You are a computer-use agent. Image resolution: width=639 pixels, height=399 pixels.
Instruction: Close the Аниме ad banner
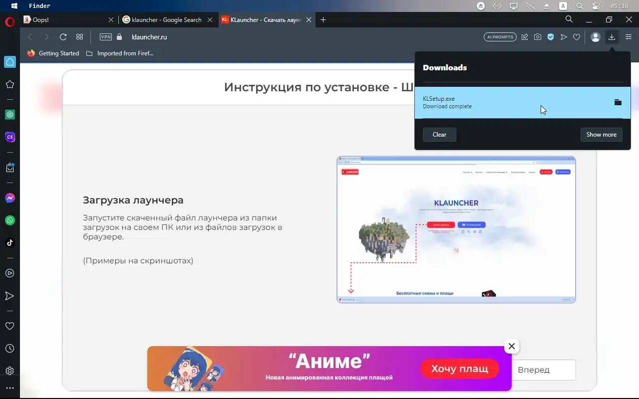[511, 346]
